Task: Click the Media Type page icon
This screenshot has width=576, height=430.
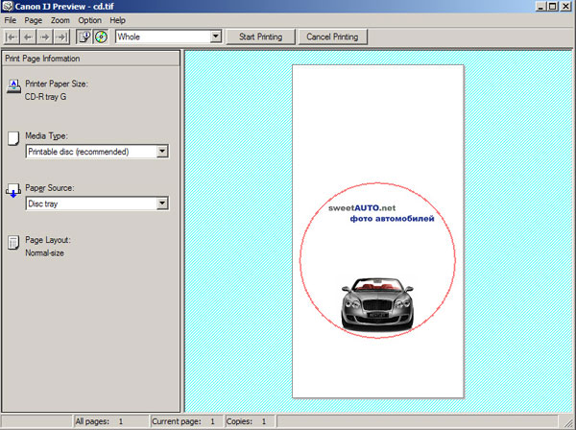Action: point(13,139)
